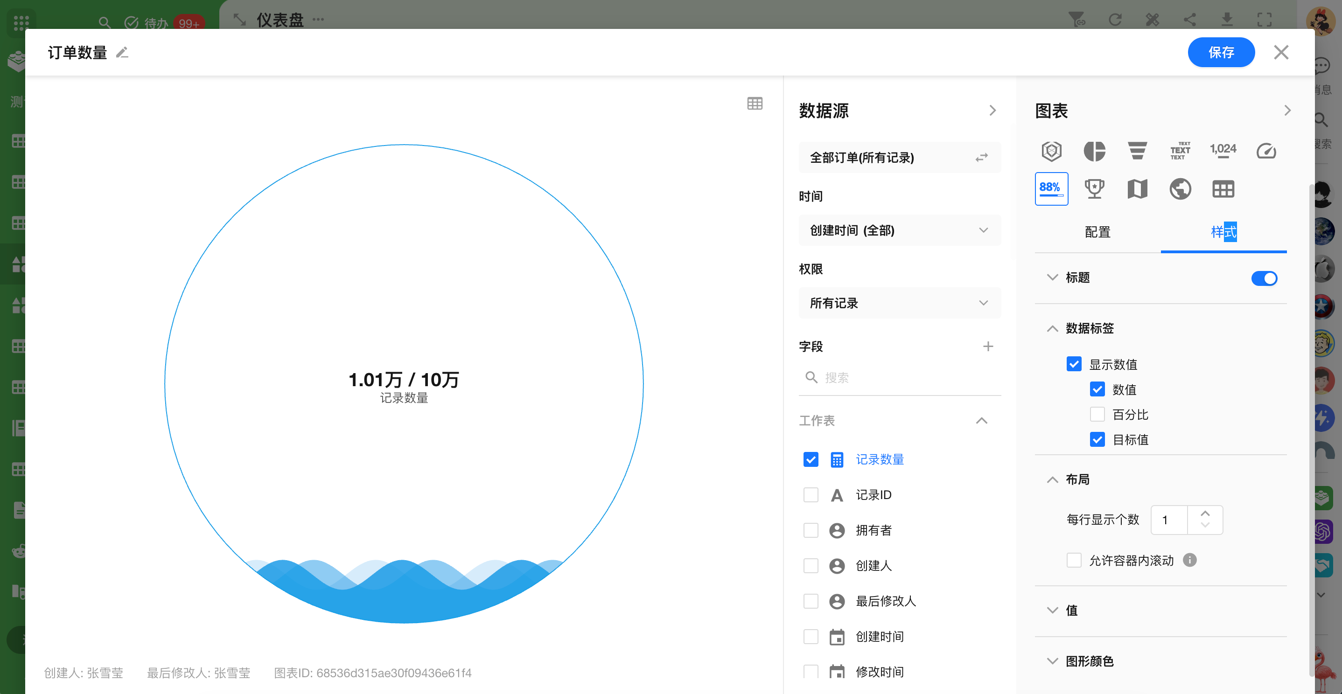Viewport: 1342px width, 694px height.
Task: Select the radar chart type icon
Action: (1051, 151)
